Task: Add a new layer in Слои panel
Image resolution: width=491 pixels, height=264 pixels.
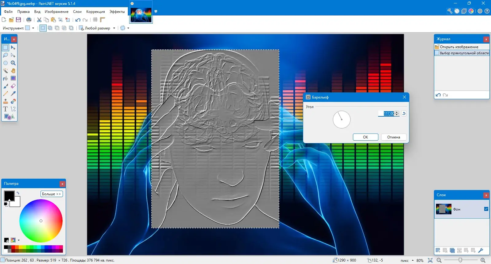Action: (x=438, y=250)
